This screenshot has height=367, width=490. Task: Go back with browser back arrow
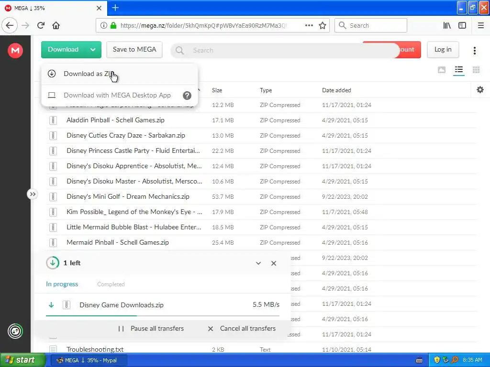[x=10, y=25]
